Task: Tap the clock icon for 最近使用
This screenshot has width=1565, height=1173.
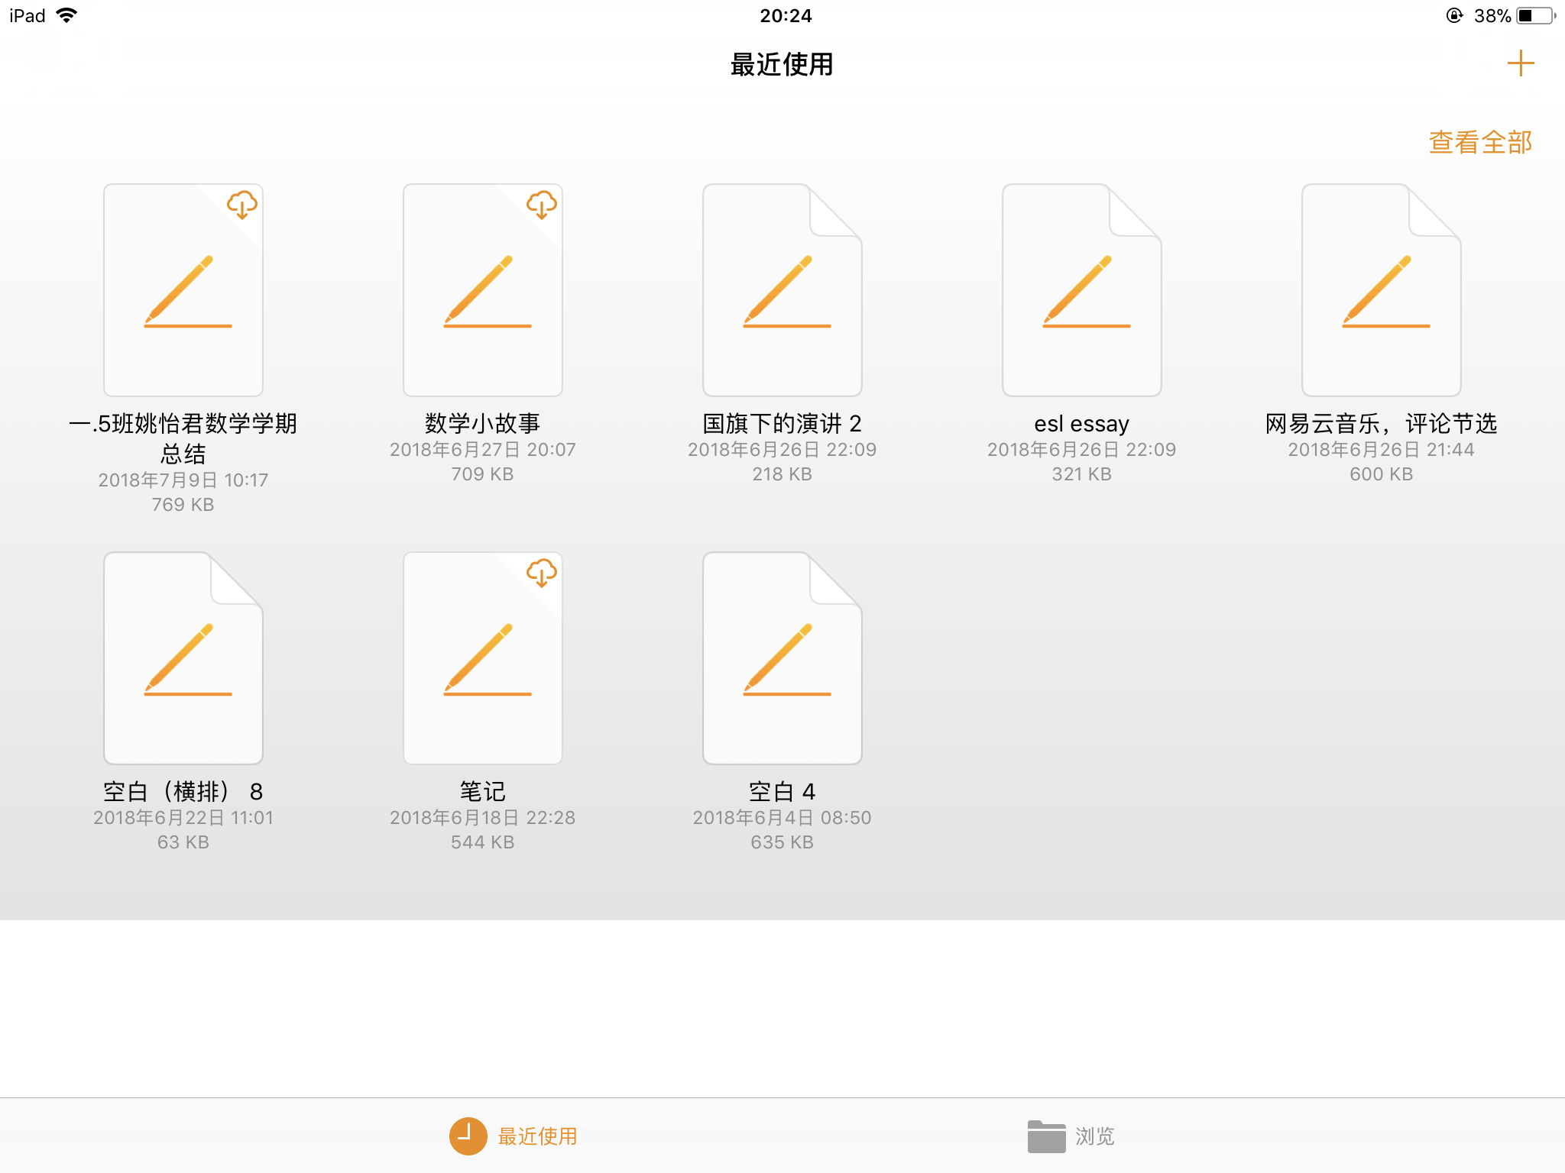Action: pyautogui.click(x=468, y=1136)
